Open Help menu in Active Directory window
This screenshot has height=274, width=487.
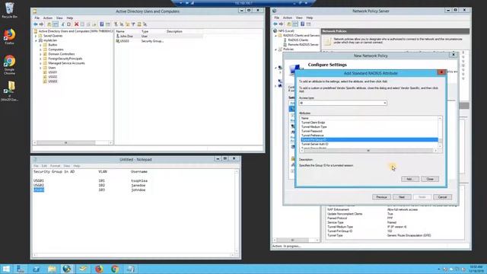tap(70, 18)
